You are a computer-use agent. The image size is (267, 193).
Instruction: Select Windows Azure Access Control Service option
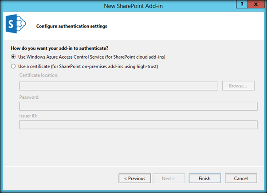(13, 57)
